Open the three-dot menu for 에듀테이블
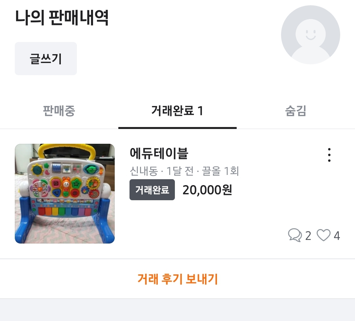This screenshot has width=355, height=321. (329, 155)
